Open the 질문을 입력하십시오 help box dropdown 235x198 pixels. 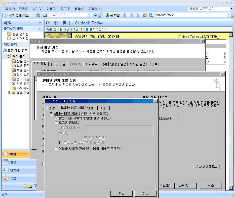231,9
